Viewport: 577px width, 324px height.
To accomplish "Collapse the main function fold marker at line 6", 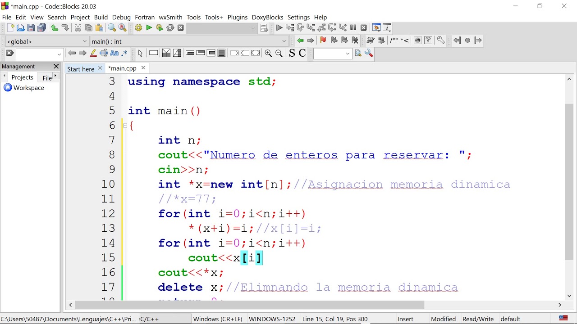I will click(125, 126).
